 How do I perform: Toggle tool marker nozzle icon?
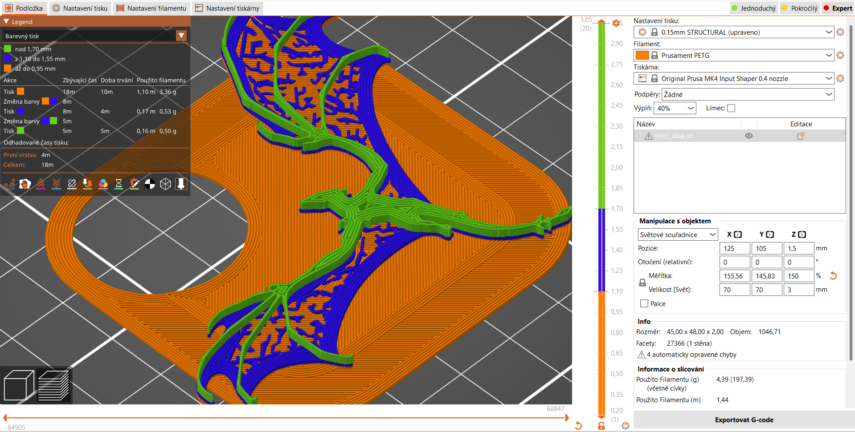181,184
